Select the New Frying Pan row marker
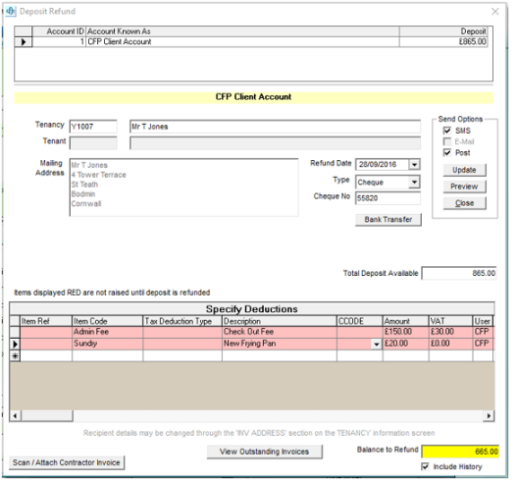Viewport: 517px width, 482px height. click(x=15, y=345)
